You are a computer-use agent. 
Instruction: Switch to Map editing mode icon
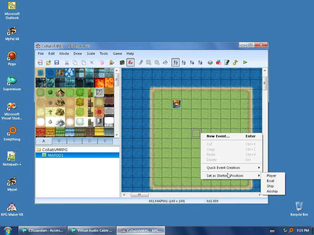(122, 62)
